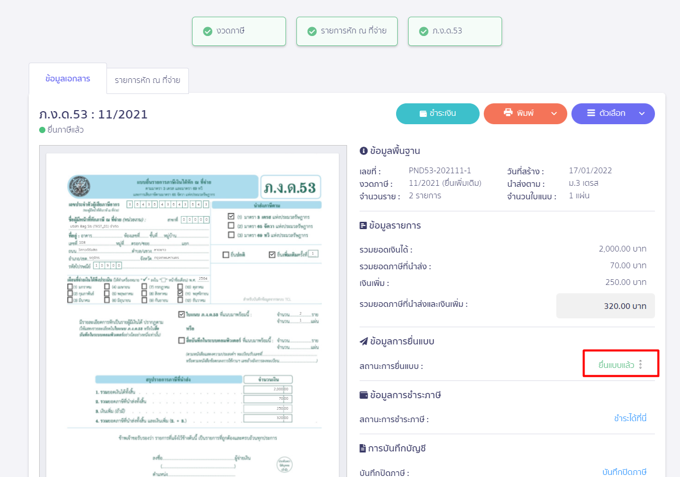Viewport: 680px width, 477px height.
Task: Expand the ตัวเลือก dropdown arrow
Action: pyautogui.click(x=642, y=113)
